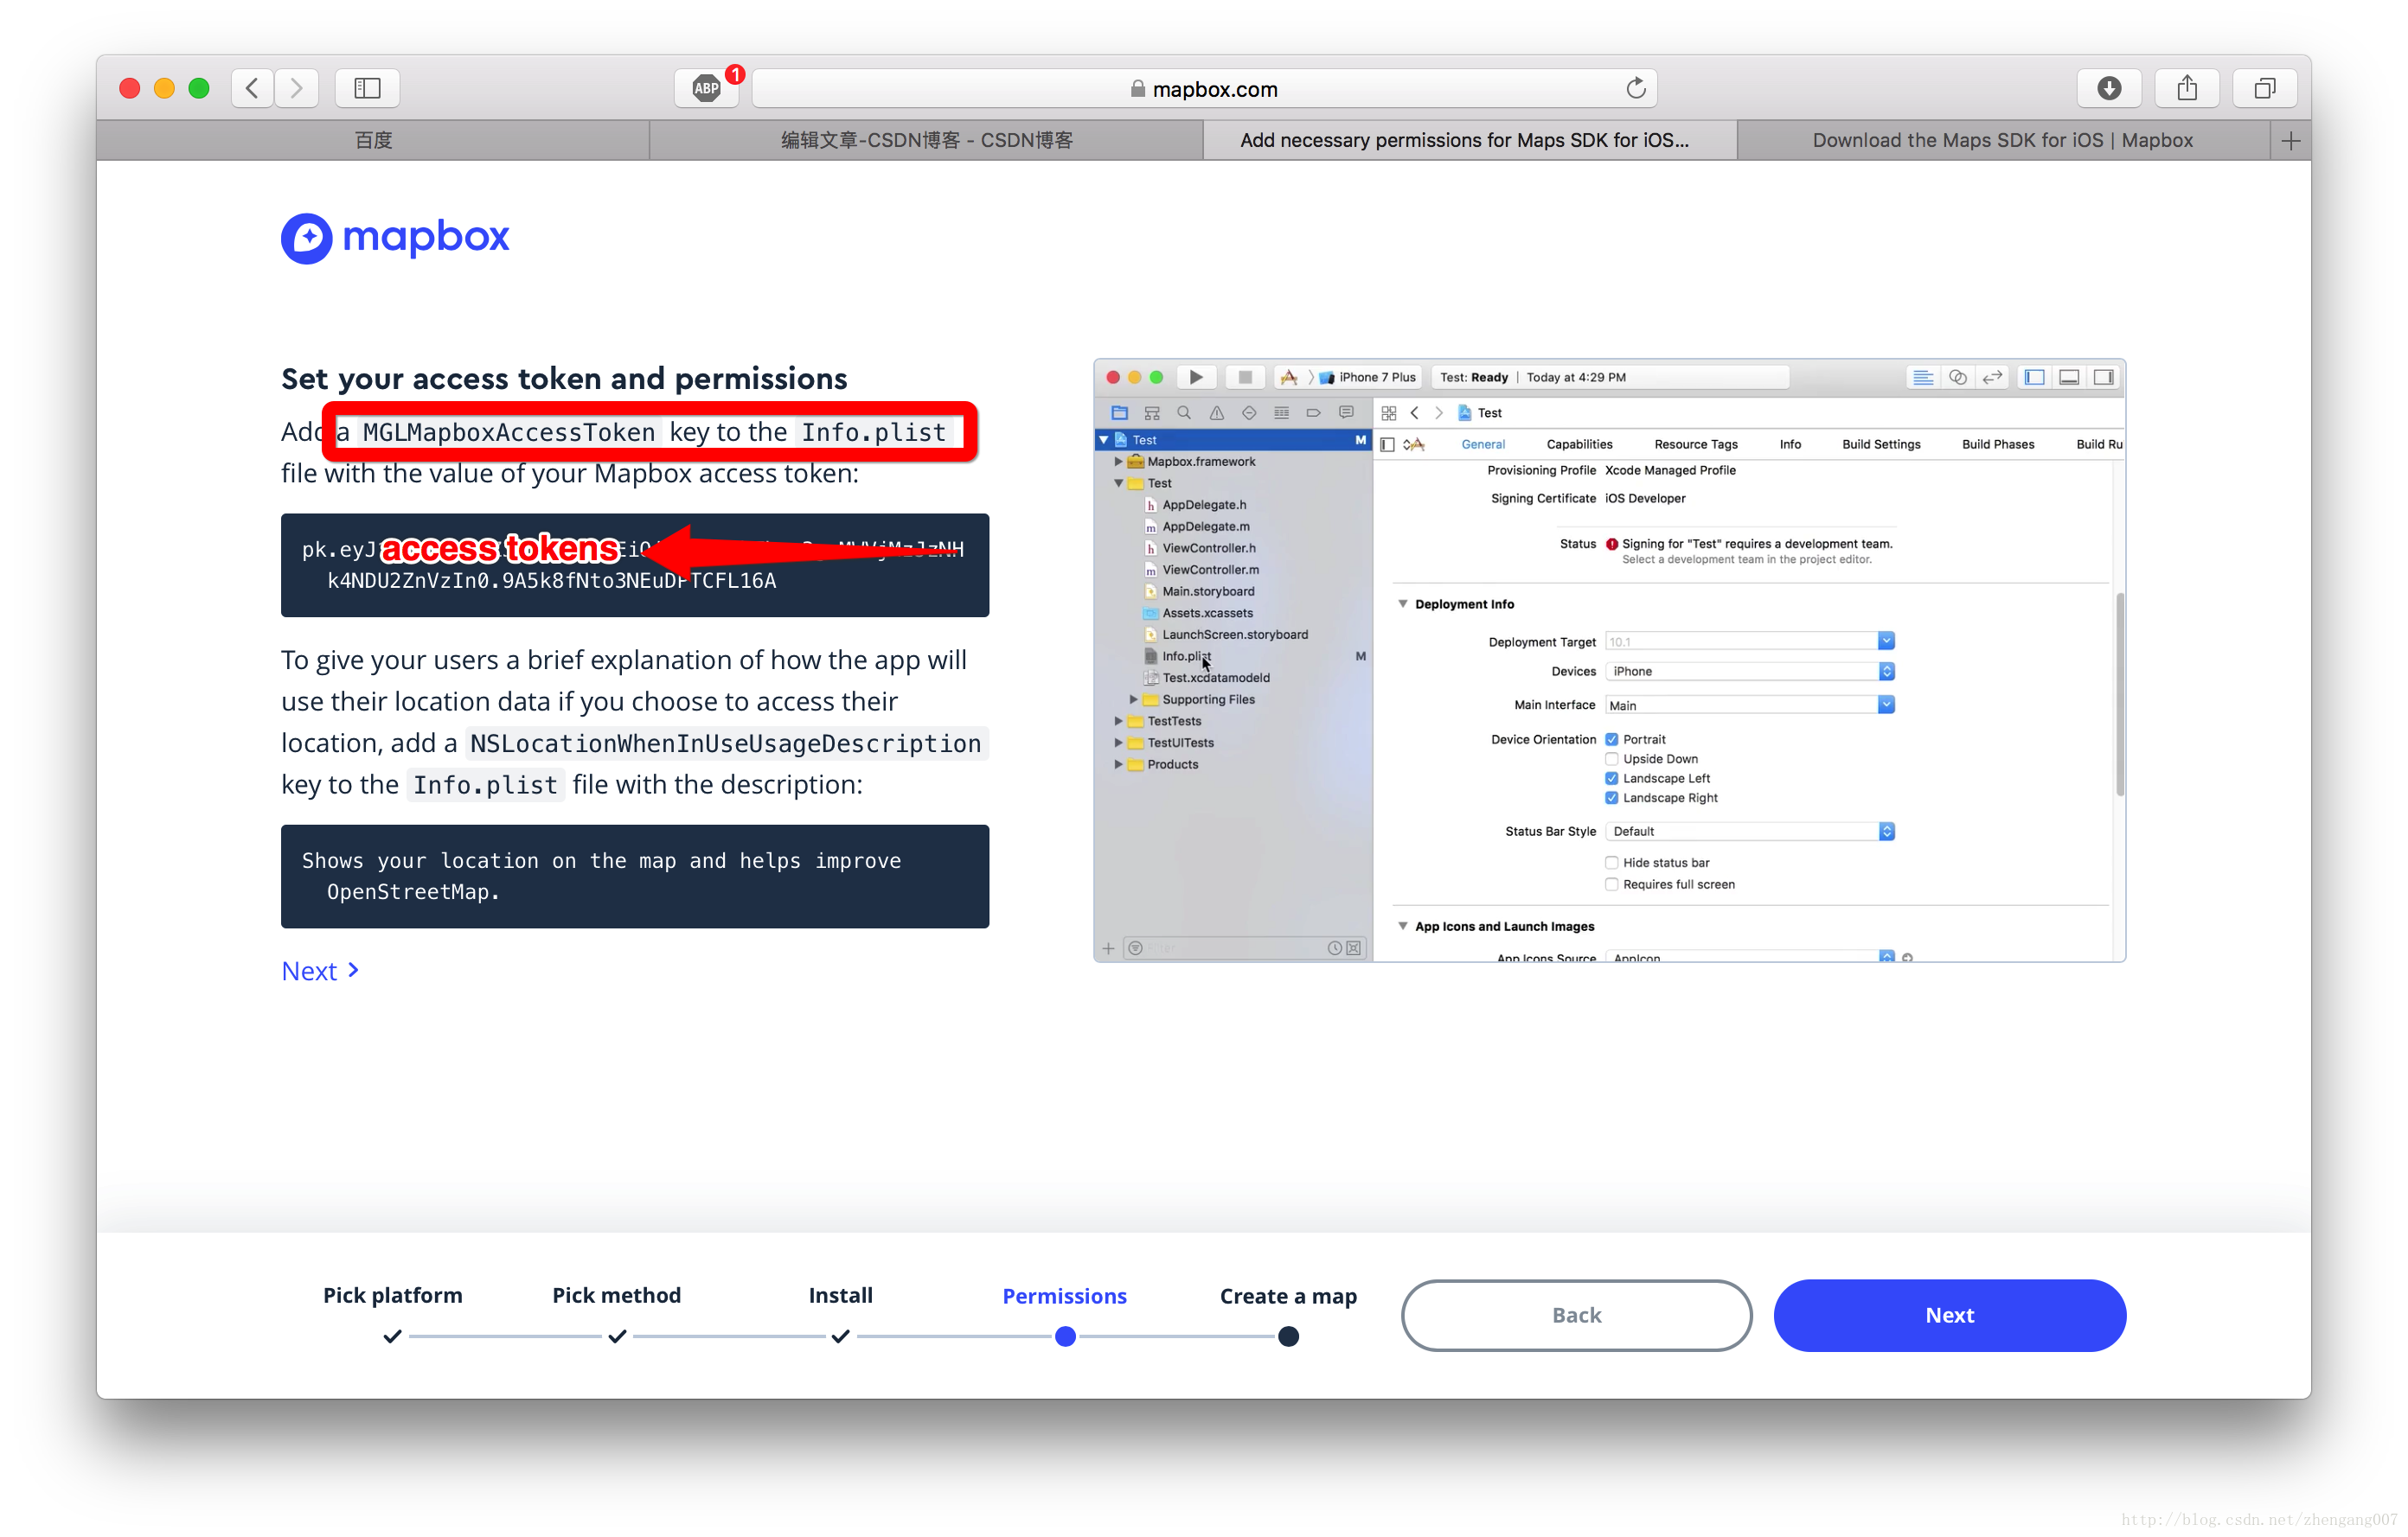Screen dimensions: 2408x1537
Task: Toggle the Landscape Left checkbox
Action: 1611,779
